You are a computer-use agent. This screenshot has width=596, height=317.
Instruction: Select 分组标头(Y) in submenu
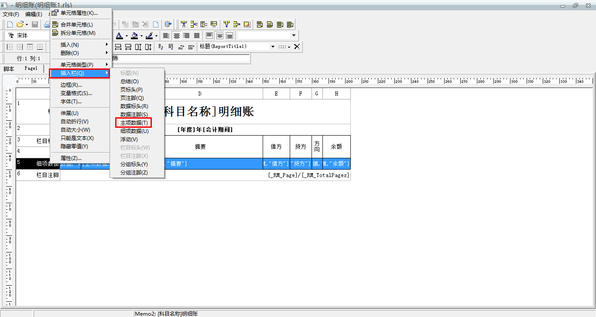click(x=137, y=164)
